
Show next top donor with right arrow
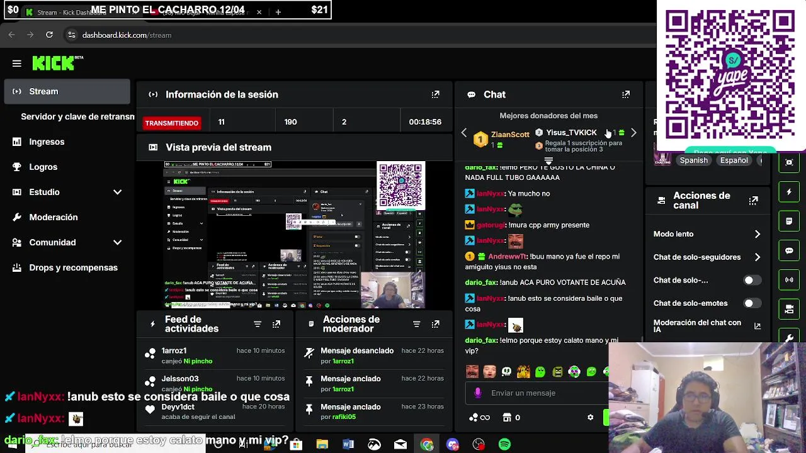[633, 133]
